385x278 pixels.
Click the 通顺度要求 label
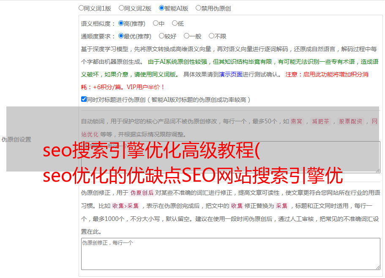[98, 36]
